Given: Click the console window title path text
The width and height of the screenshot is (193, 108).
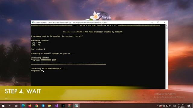Looking at the screenshot, I should [x=70, y=22].
